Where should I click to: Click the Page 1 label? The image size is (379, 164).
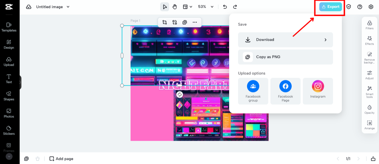[x=135, y=20]
